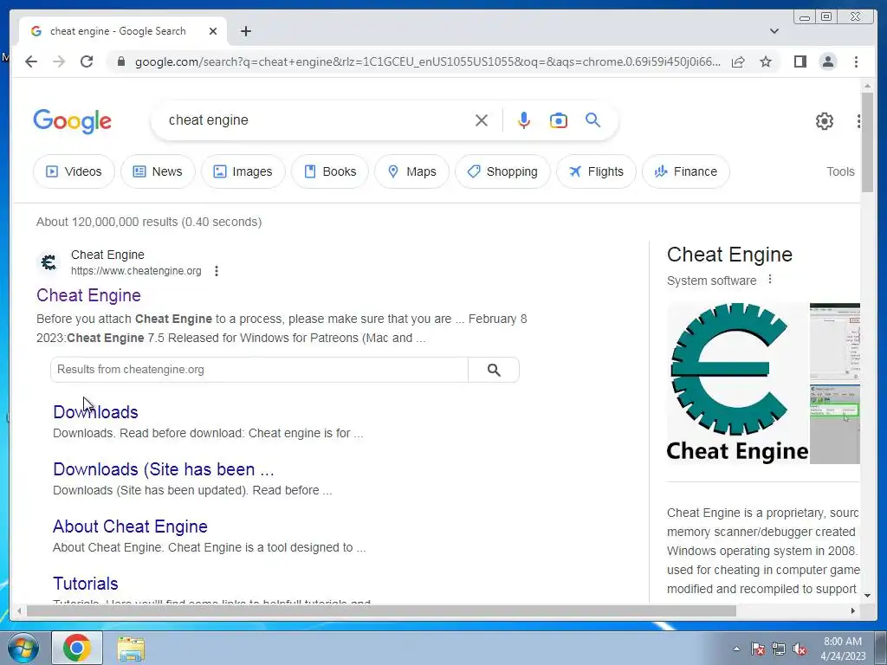Open a new tab with plus button
The height and width of the screenshot is (665, 887).
click(245, 31)
